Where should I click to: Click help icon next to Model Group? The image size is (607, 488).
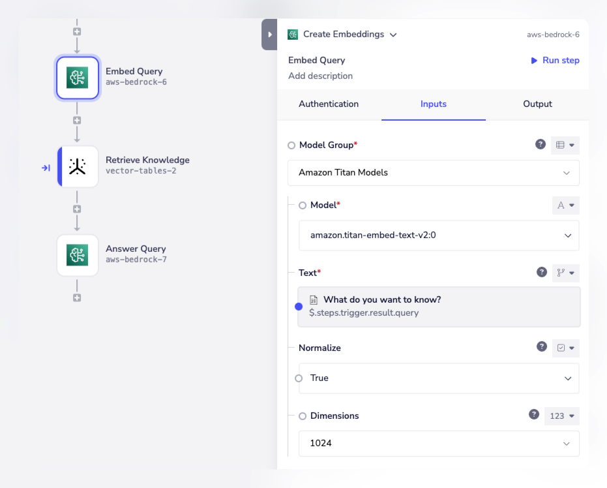(540, 145)
